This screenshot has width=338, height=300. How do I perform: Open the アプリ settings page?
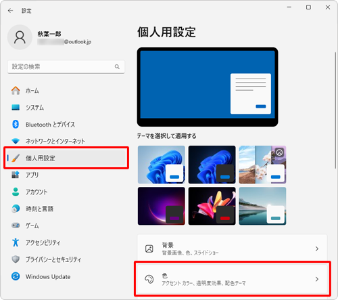66,175
